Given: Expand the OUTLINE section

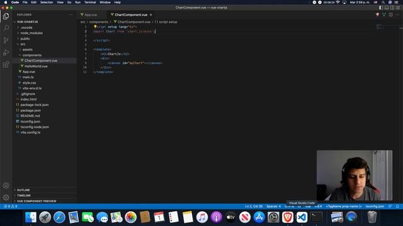Looking at the screenshot, I should click(x=23, y=190).
